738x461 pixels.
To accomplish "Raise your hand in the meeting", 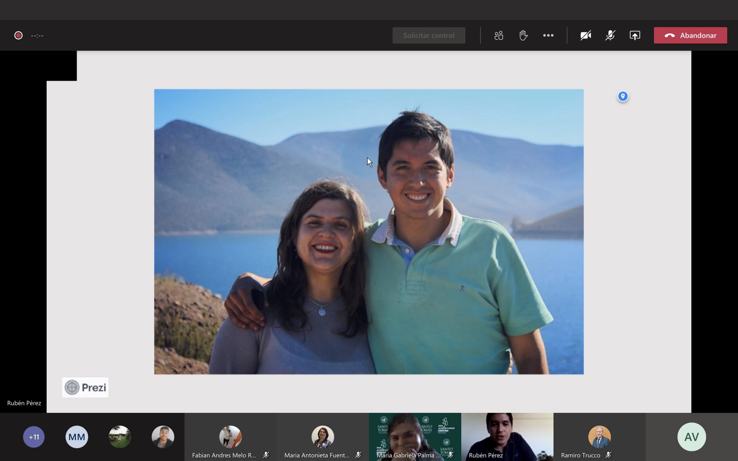I will [x=523, y=35].
